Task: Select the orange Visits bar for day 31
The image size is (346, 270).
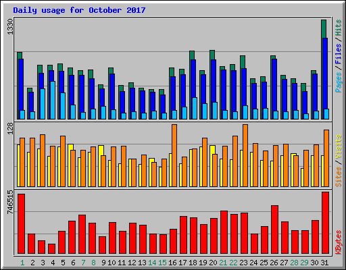Action: click(x=326, y=158)
